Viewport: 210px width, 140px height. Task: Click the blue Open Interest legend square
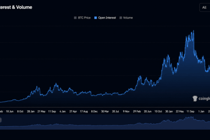click(95, 18)
